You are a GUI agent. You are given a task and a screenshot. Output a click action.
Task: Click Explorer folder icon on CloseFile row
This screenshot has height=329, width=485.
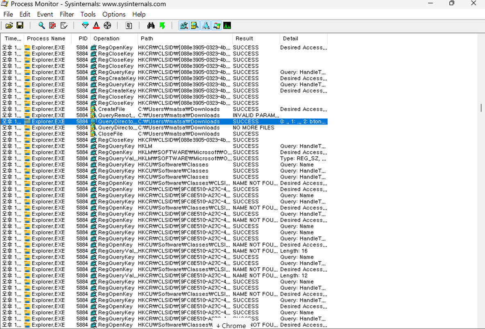(27, 134)
